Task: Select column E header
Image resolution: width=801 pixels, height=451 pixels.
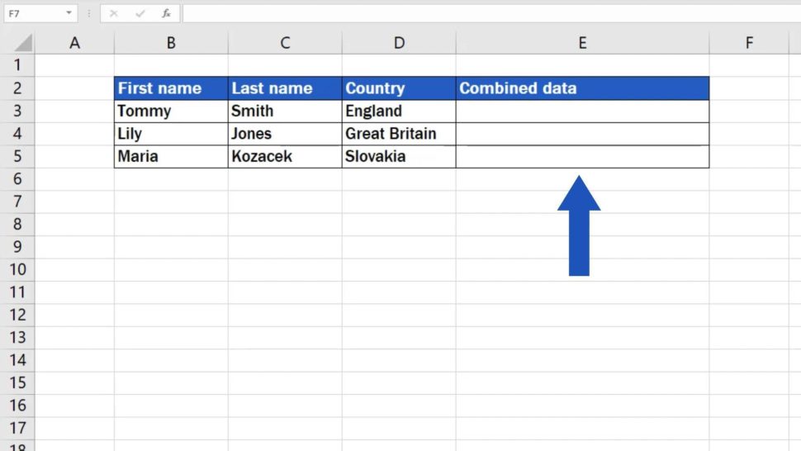Action: (x=582, y=43)
